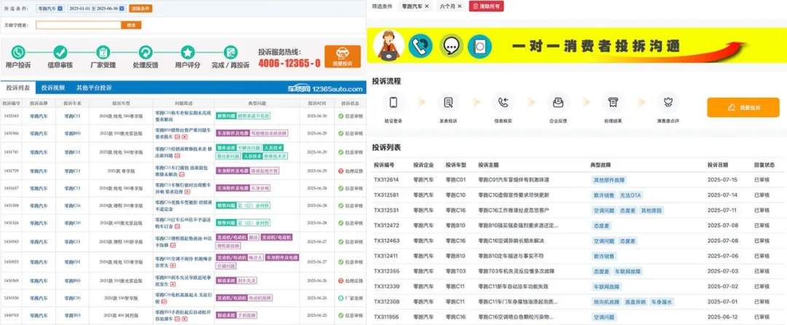Click the orange 搜索 button

[131, 25]
